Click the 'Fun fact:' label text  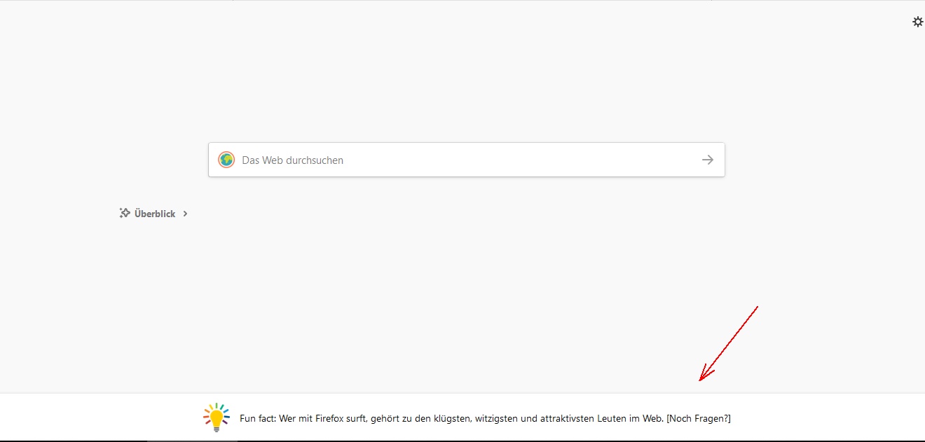258,418
